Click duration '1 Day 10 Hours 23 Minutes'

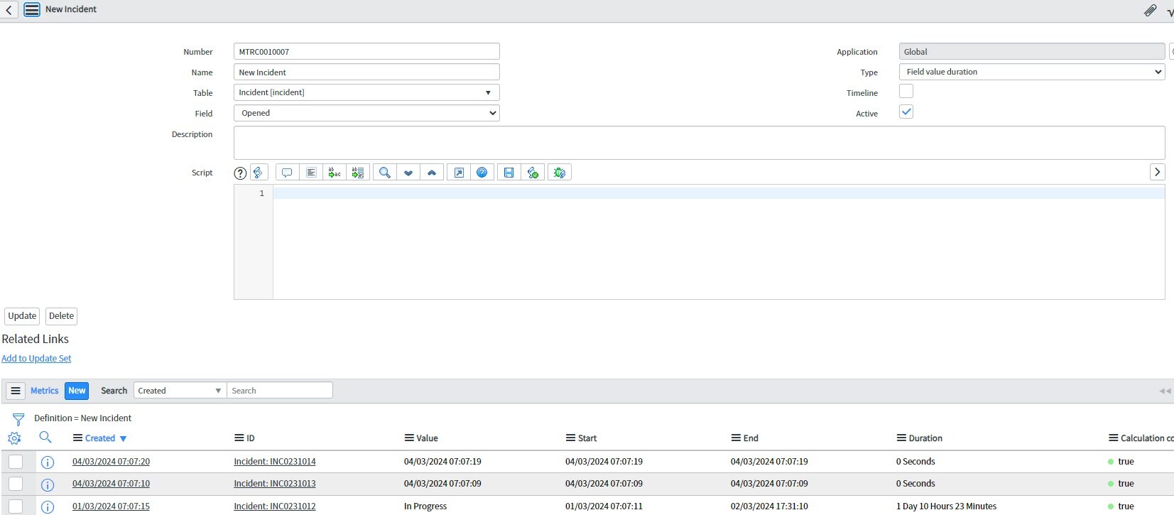pos(946,506)
